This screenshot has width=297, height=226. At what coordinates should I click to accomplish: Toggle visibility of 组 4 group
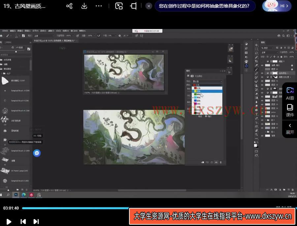click(x=262, y=120)
